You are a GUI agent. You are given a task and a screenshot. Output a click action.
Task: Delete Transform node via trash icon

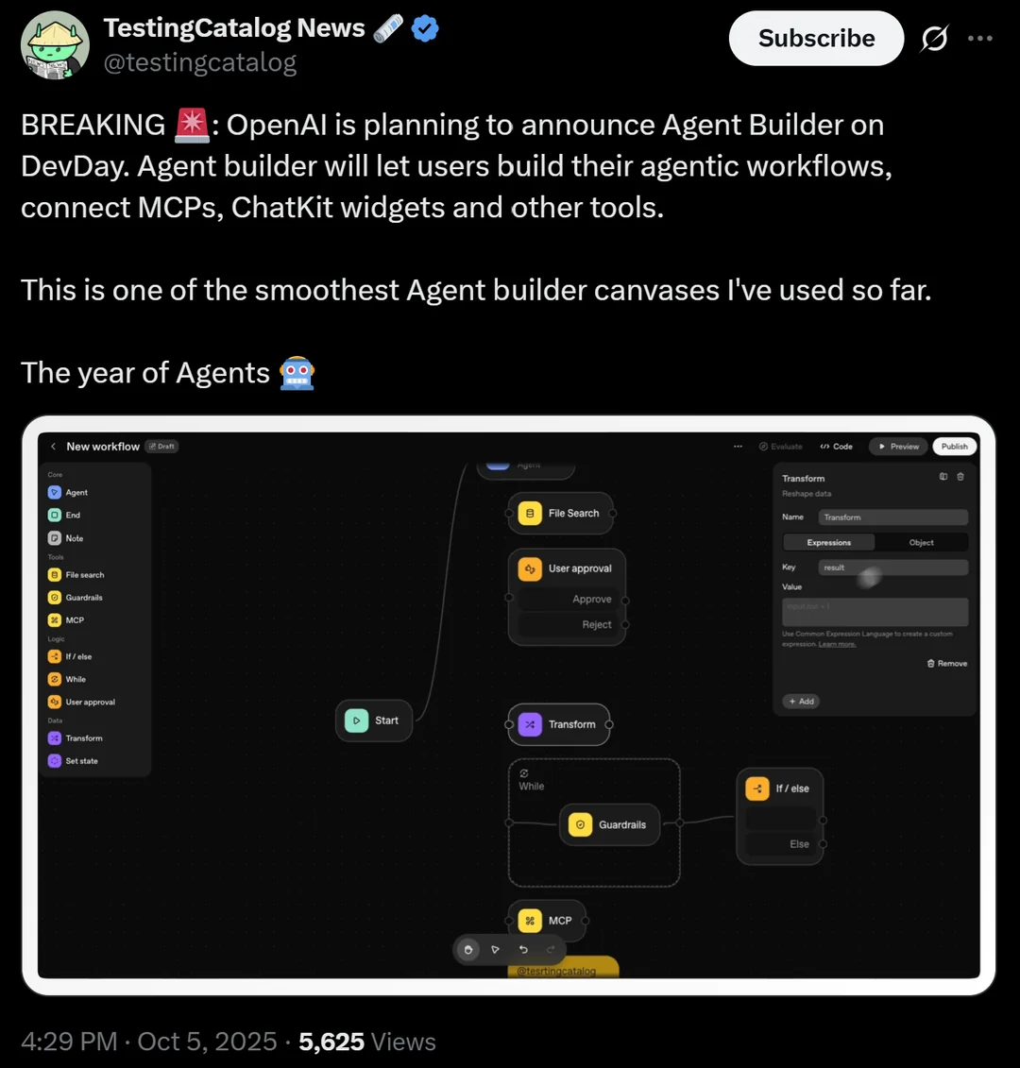pos(960,477)
